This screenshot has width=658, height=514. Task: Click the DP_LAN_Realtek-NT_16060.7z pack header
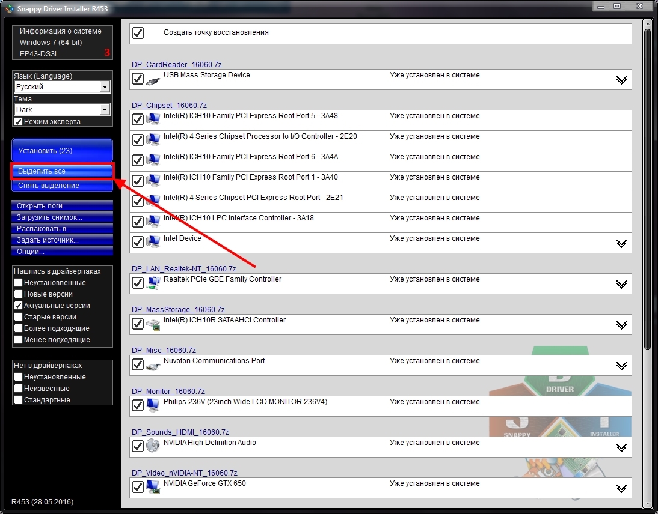tap(184, 269)
